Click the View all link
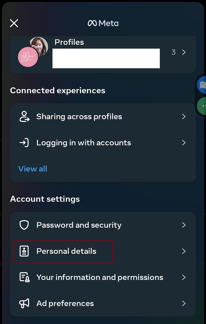This screenshot has width=206, height=324. click(33, 169)
